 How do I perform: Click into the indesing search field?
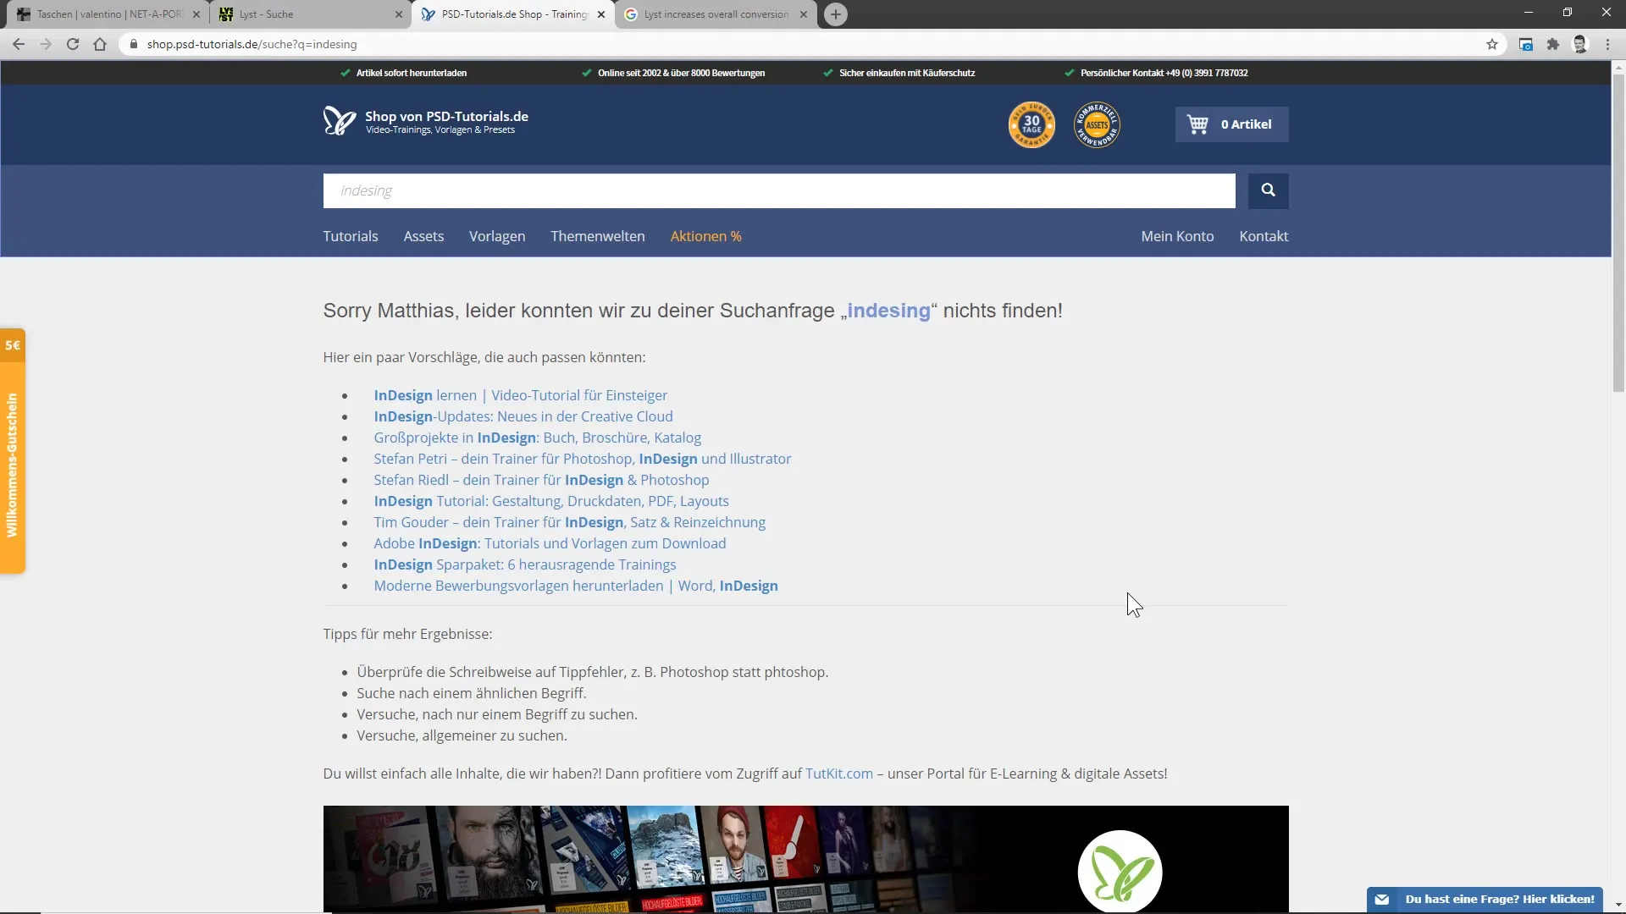pyautogui.click(x=779, y=190)
